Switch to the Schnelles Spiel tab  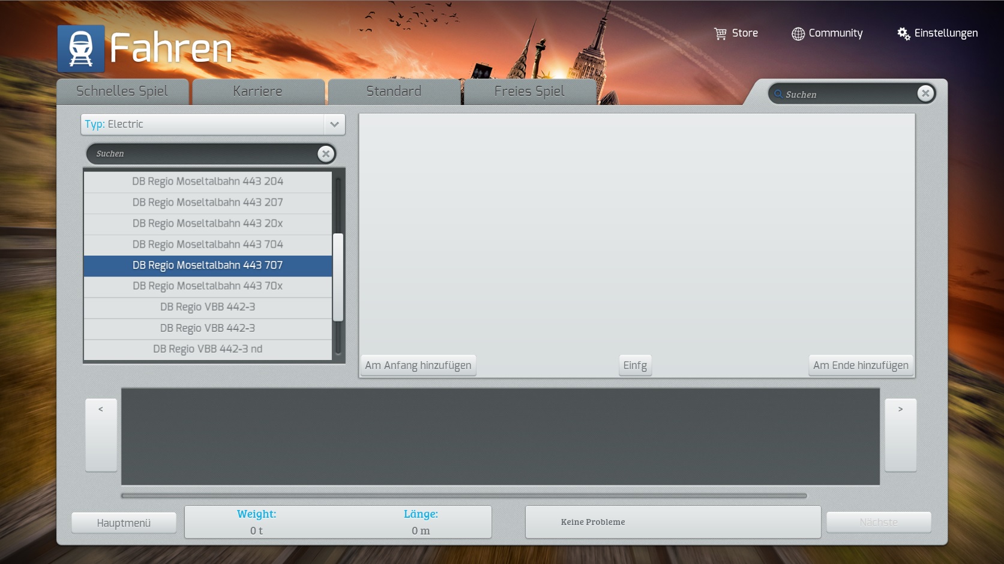[122, 91]
